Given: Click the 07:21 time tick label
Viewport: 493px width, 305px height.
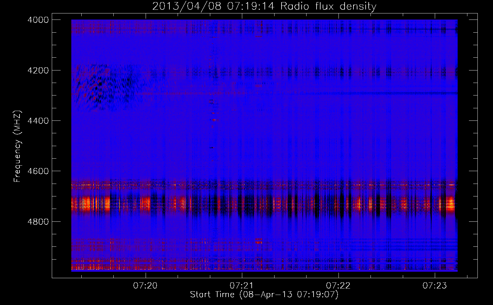Looking at the screenshot, I should pyautogui.click(x=242, y=285).
